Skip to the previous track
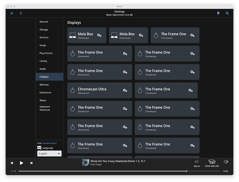This screenshot has width=239, height=182. click(x=12, y=163)
